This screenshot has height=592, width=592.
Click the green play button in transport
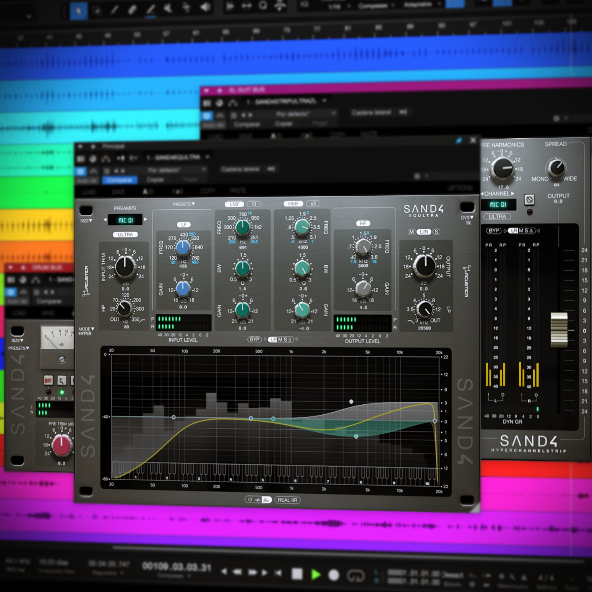315,575
